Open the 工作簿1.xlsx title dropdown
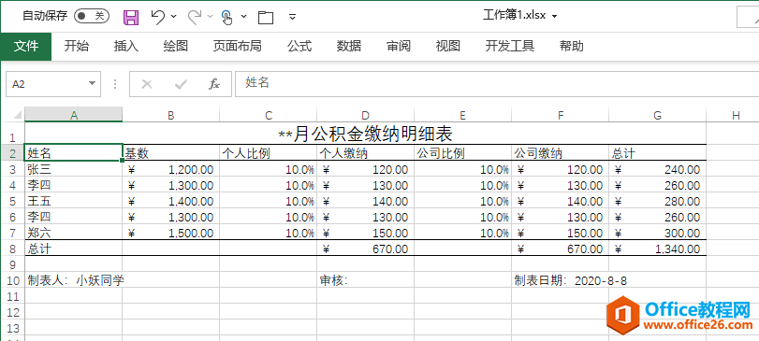 pyautogui.click(x=554, y=17)
